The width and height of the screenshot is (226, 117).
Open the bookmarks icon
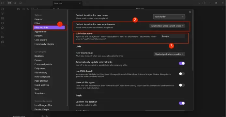(21, 3)
